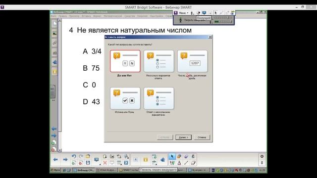The width and height of the screenshot is (317, 178).
Task: Go to previous page using sidebar left arrow
Action: [54, 129]
